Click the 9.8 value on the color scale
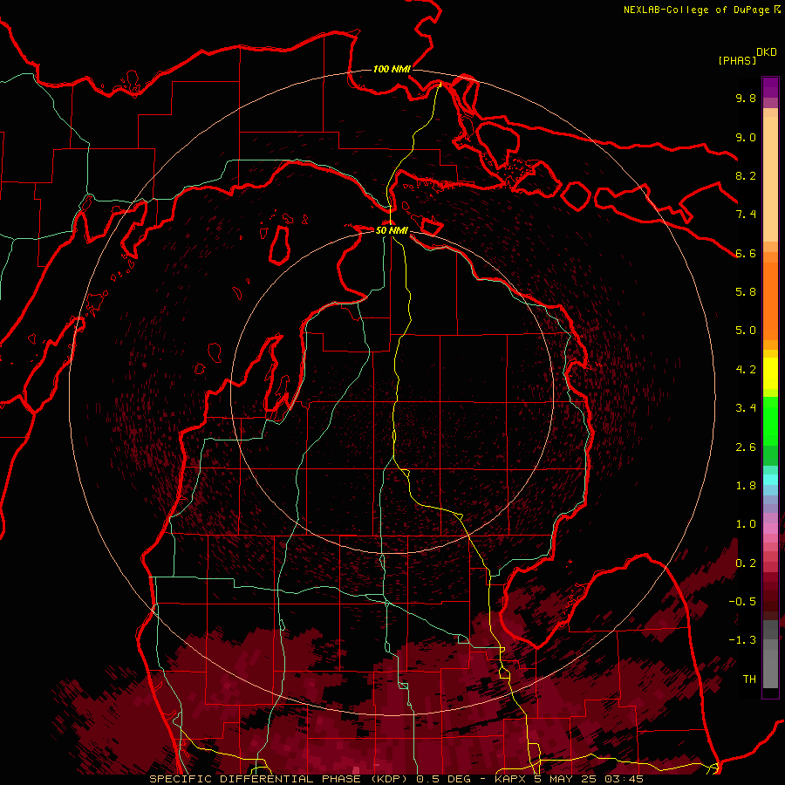The width and height of the screenshot is (785, 785). (x=746, y=98)
